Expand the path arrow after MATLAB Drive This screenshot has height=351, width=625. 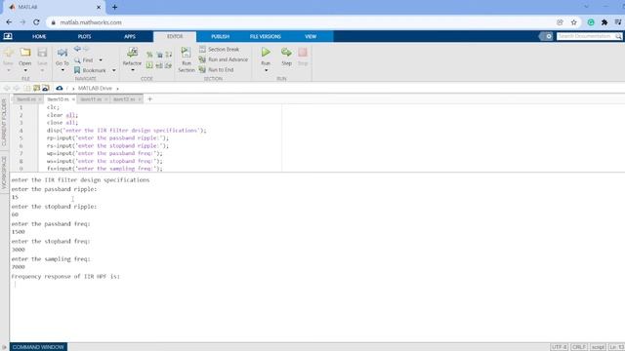(x=117, y=89)
